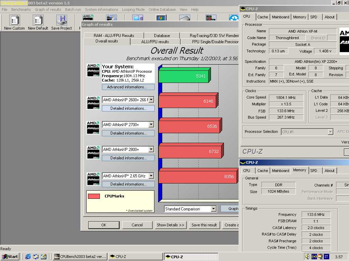Screen dimensions: 349x261
Task: Open the Online Database menu
Action: click(162, 10)
